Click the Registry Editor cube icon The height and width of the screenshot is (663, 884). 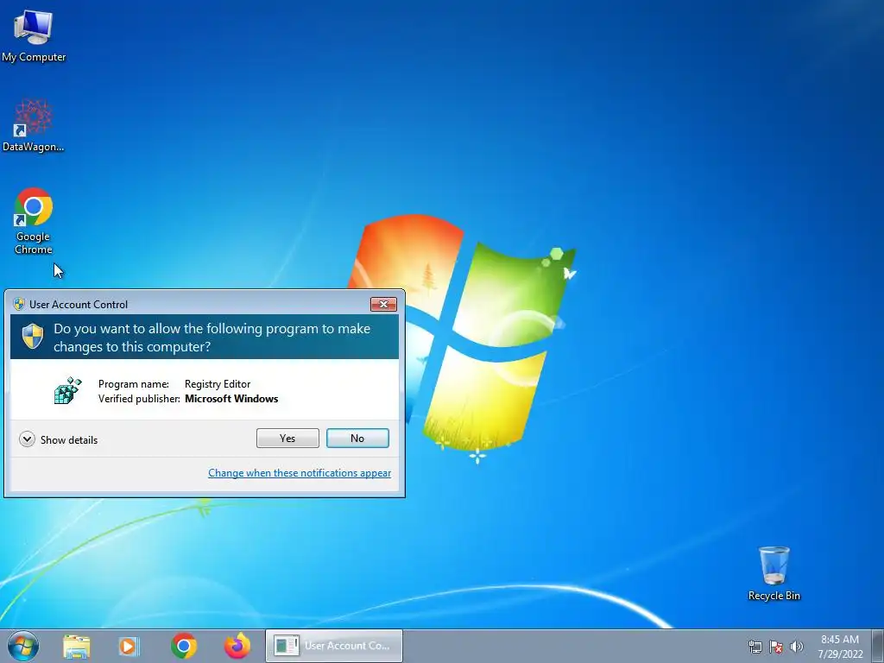(67, 391)
